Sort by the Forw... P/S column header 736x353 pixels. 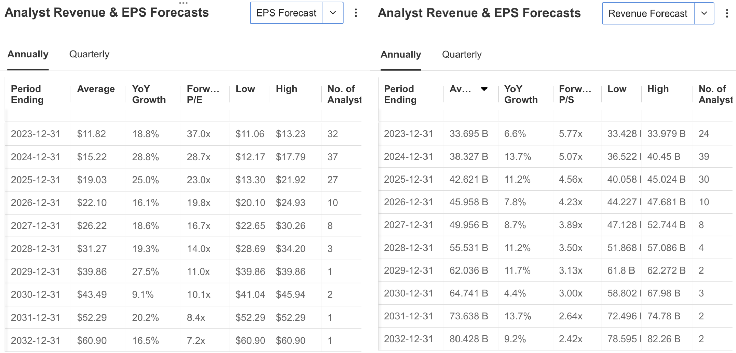coord(575,94)
